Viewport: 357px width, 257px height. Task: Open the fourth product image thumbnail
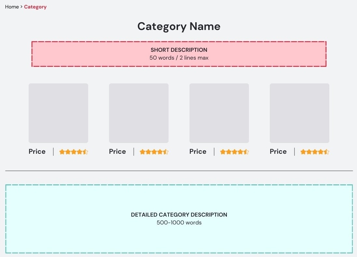click(299, 113)
